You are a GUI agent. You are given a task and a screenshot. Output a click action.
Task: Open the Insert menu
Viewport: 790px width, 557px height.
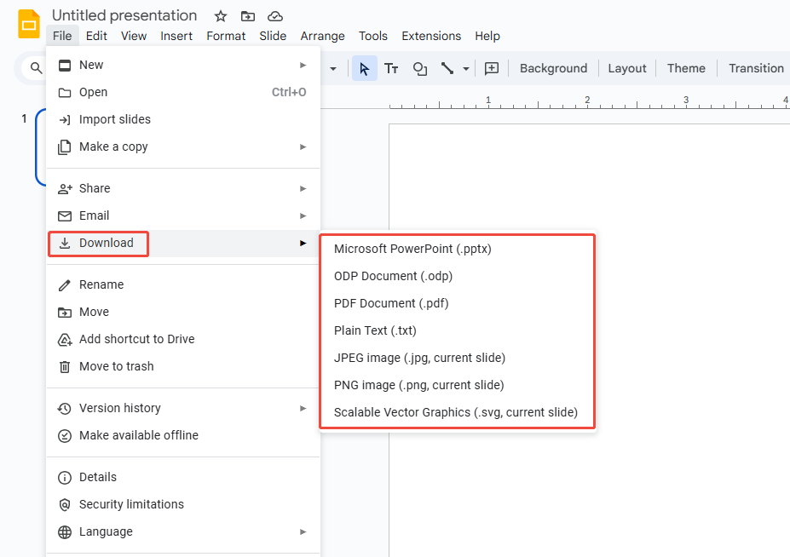coord(176,36)
